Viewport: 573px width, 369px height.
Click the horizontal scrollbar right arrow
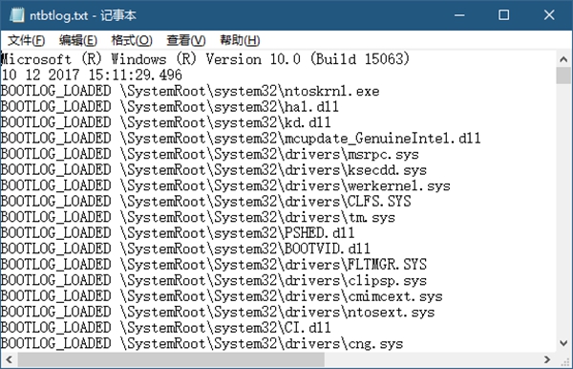[x=547, y=359]
